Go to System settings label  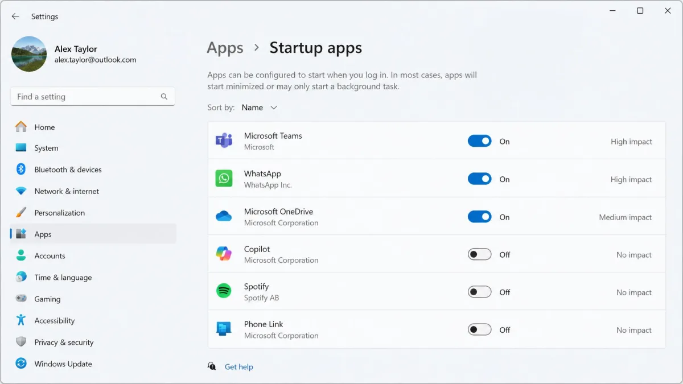tap(46, 148)
